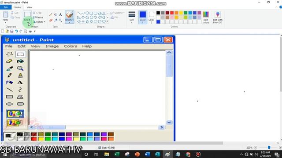The image size is (282, 158).
Task: Click Undo arrow in Quick Access Toolbar
Action: [x=16, y=31]
